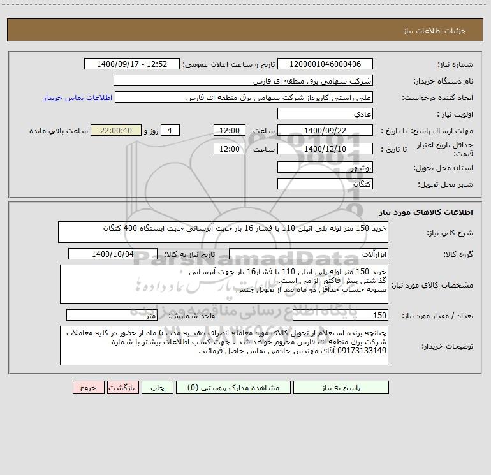Click the 'شماره نیاز:' label
Screen dimensions: 491x475
[x=455, y=65]
